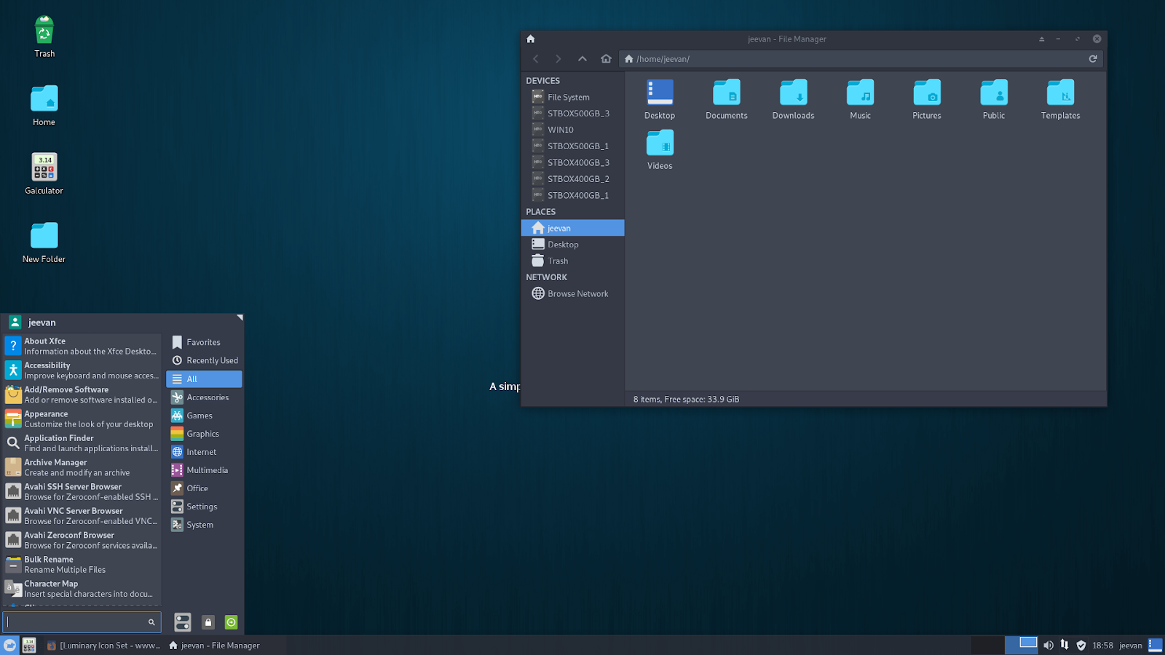Viewport: 1165px width, 655px height.
Task: Open the Pictures folder
Action: (927, 100)
